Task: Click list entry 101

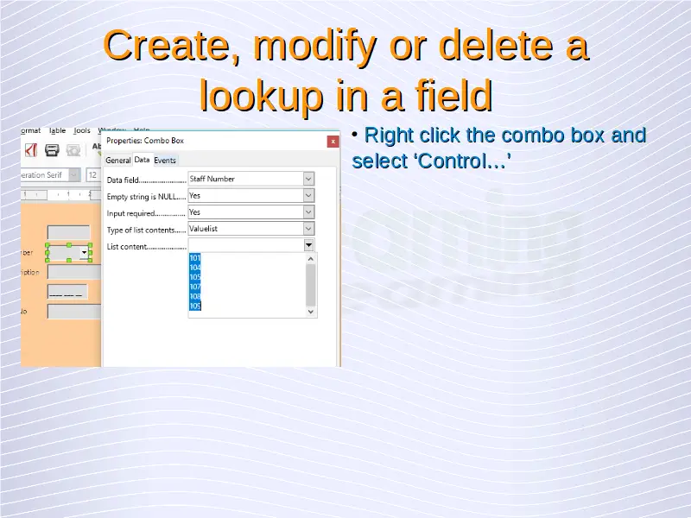Action: click(x=195, y=257)
